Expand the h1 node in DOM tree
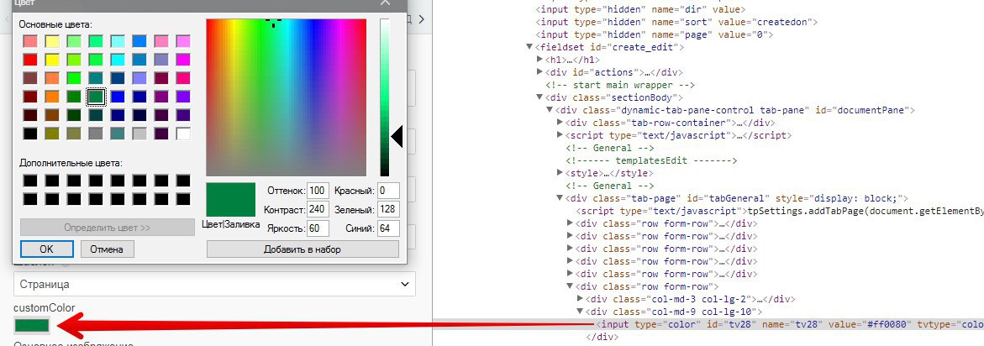The height and width of the screenshot is (346, 984). (x=539, y=60)
